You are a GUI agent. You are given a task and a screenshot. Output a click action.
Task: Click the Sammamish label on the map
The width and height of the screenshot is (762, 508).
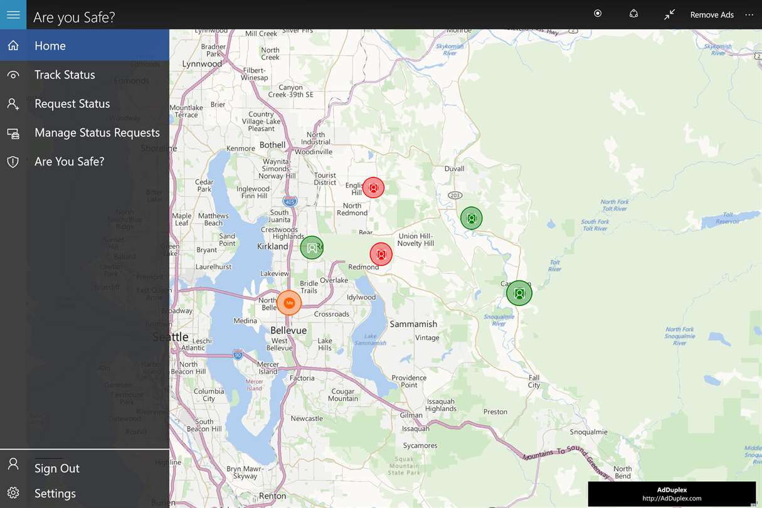point(413,324)
